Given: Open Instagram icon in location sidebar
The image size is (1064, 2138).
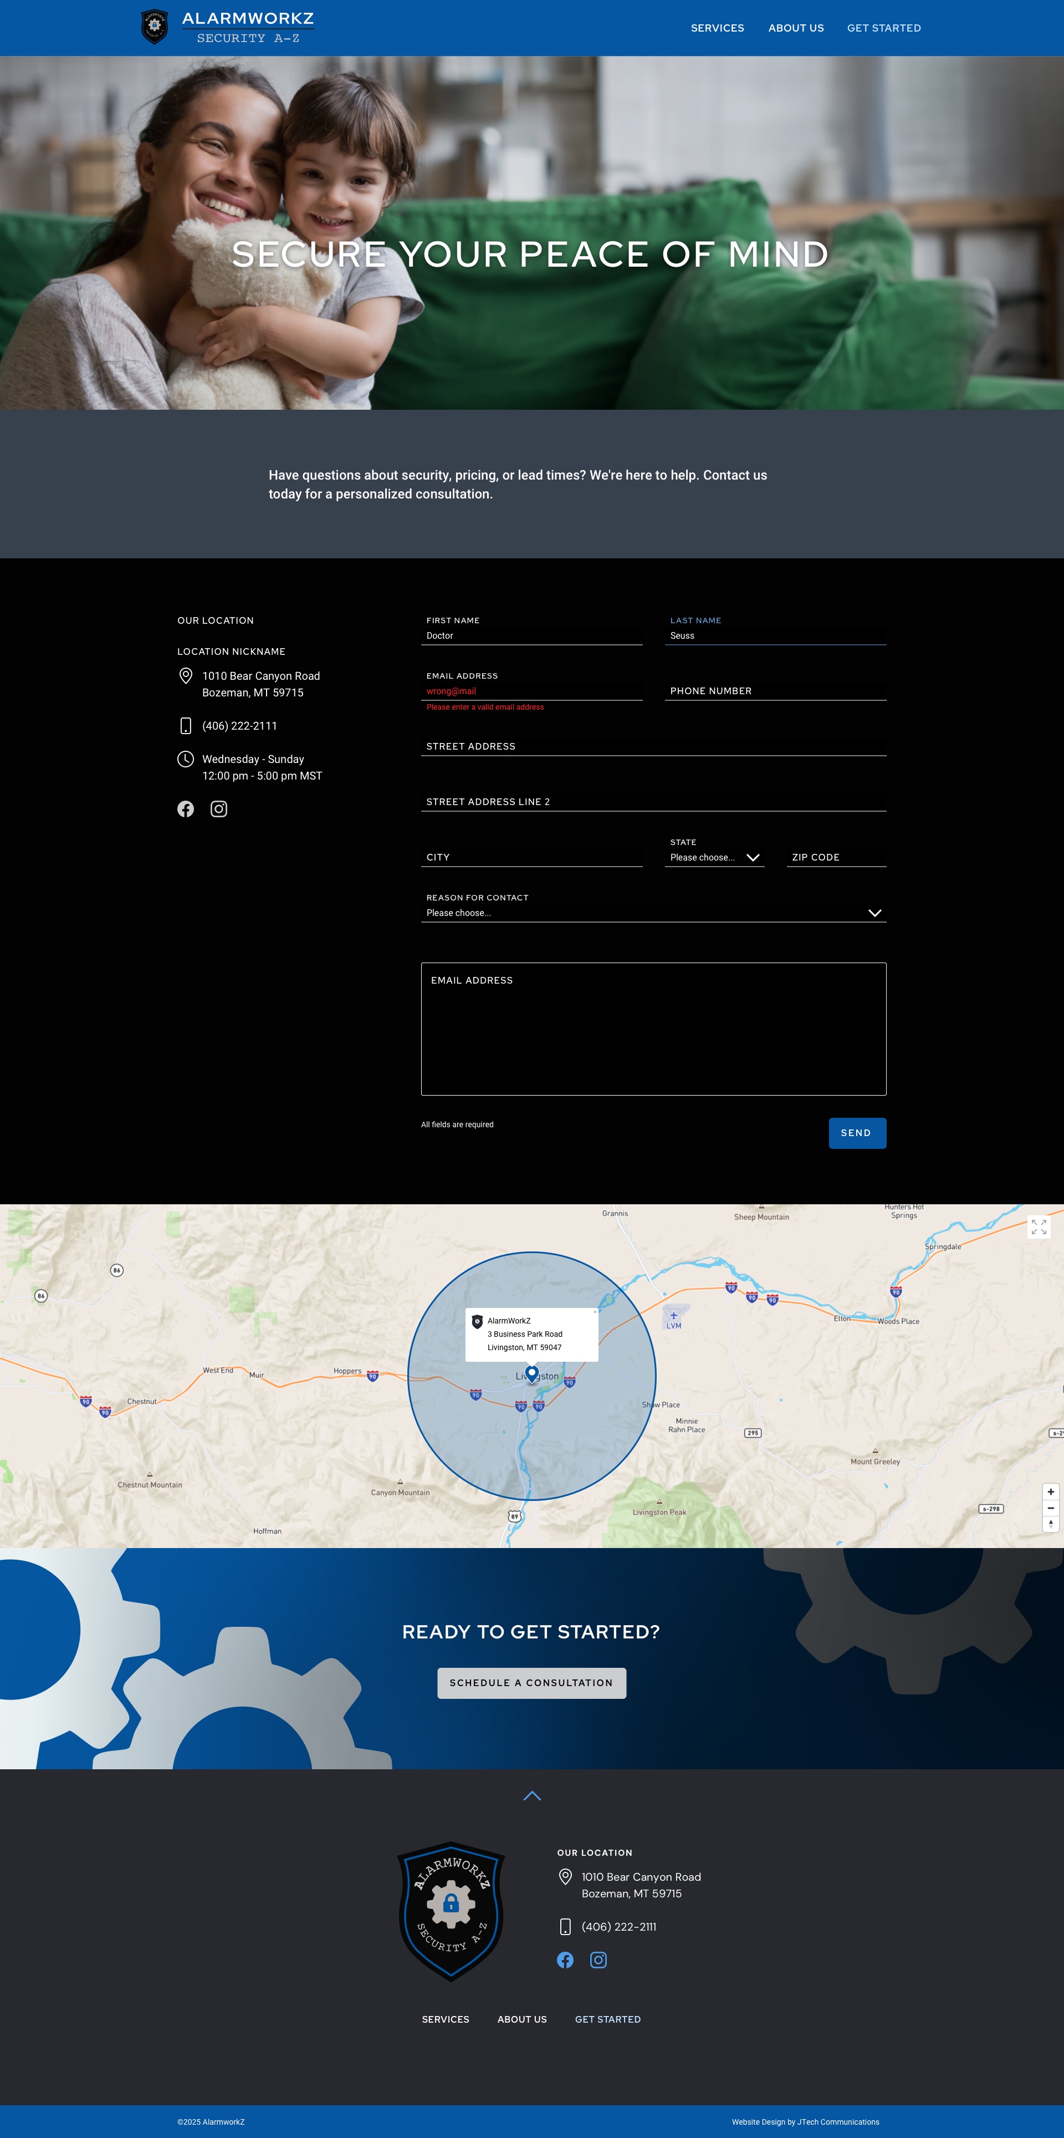Looking at the screenshot, I should (219, 809).
